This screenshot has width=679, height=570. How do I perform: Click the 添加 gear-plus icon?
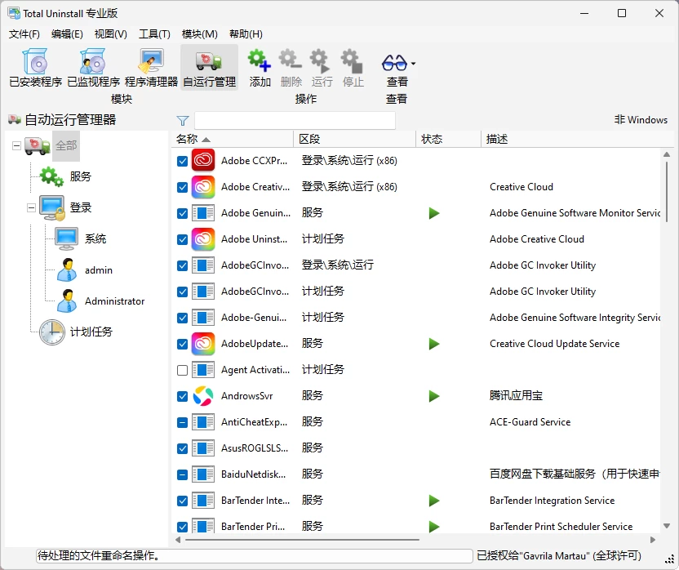[x=260, y=60]
